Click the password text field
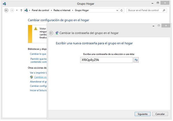The height and width of the screenshot is (121, 173). point(106,60)
